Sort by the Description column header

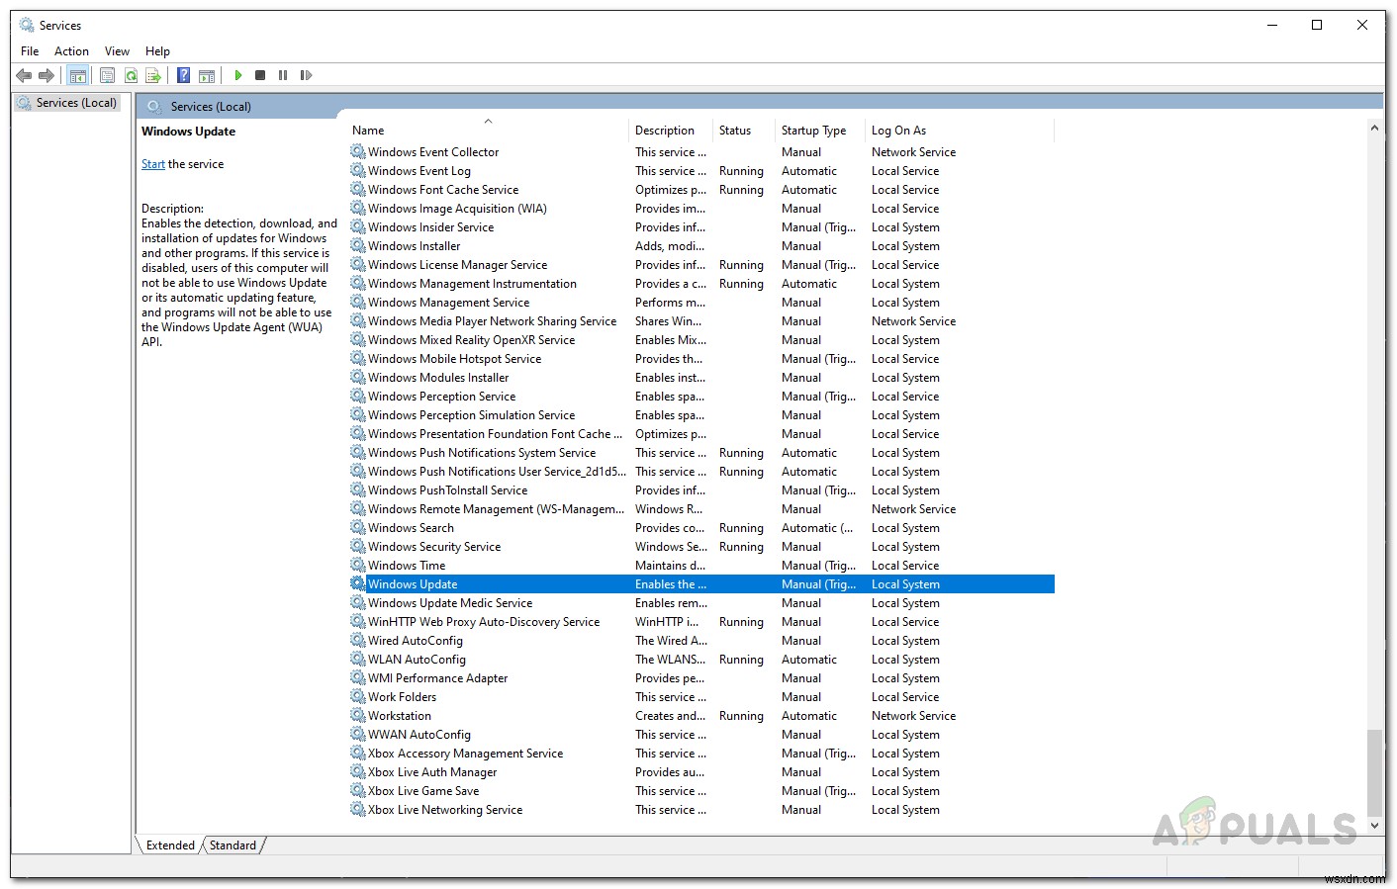pos(672,130)
